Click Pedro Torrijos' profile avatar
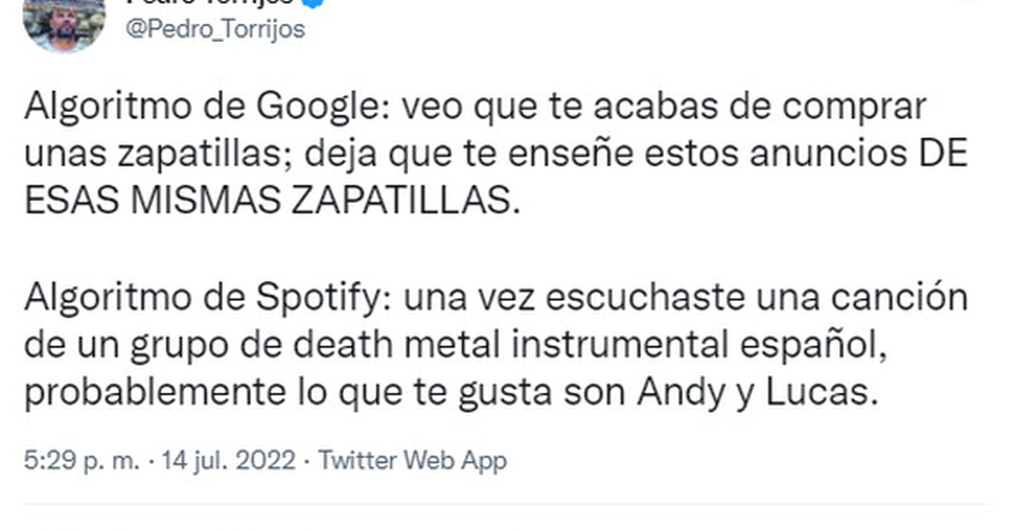Viewport: 1015px width, 531px height. [64, 24]
